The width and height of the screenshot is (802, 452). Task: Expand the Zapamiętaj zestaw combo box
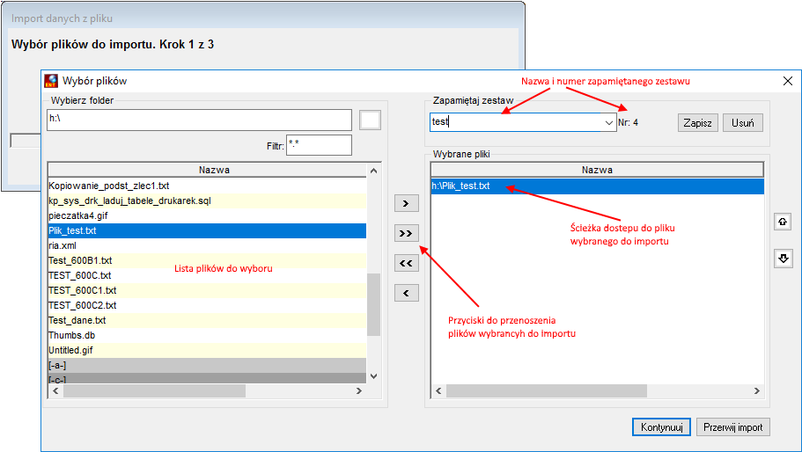coord(608,122)
